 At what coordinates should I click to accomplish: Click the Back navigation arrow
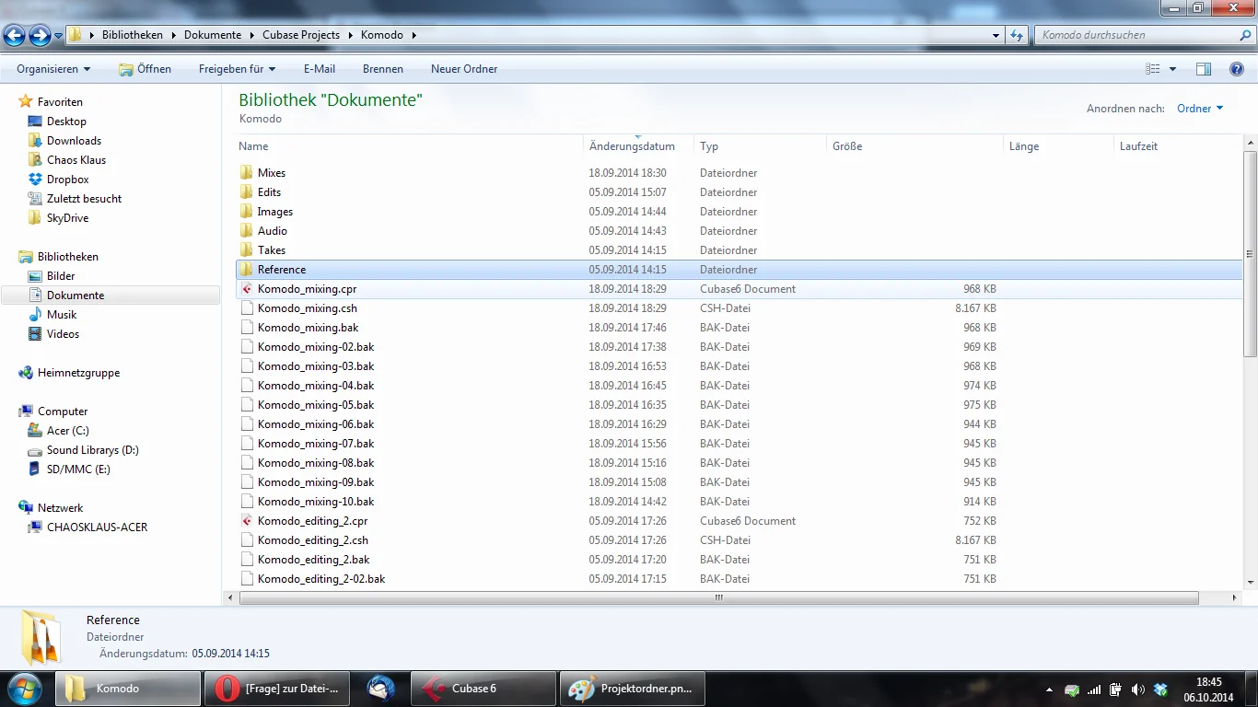[15, 36]
